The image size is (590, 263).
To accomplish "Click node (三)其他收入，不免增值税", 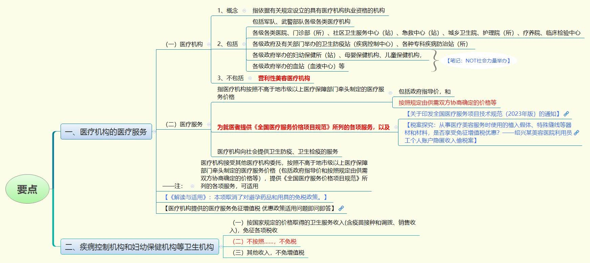I will click(267, 253).
